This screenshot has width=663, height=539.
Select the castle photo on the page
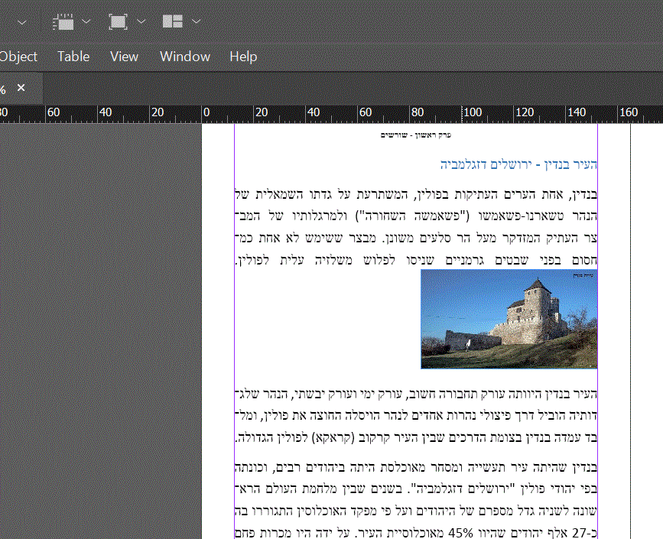pyautogui.click(x=509, y=319)
